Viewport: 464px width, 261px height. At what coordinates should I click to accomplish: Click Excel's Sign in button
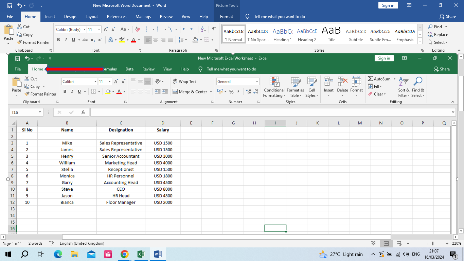(x=384, y=58)
